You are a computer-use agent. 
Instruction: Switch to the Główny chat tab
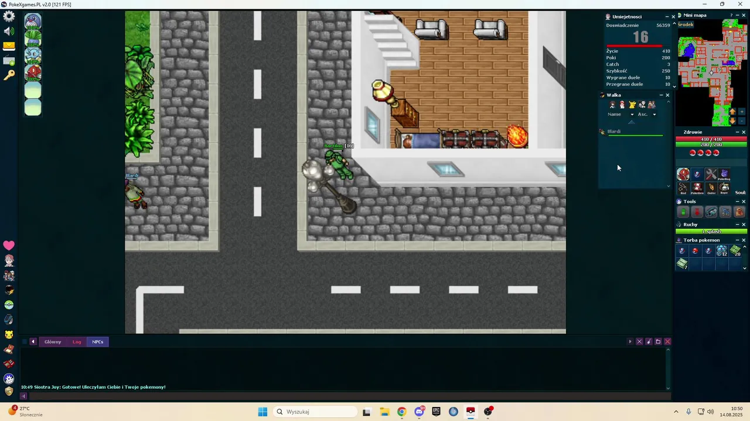pyautogui.click(x=53, y=341)
